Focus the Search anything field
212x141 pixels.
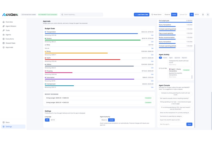pyautogui.click(x=82, y=14)
